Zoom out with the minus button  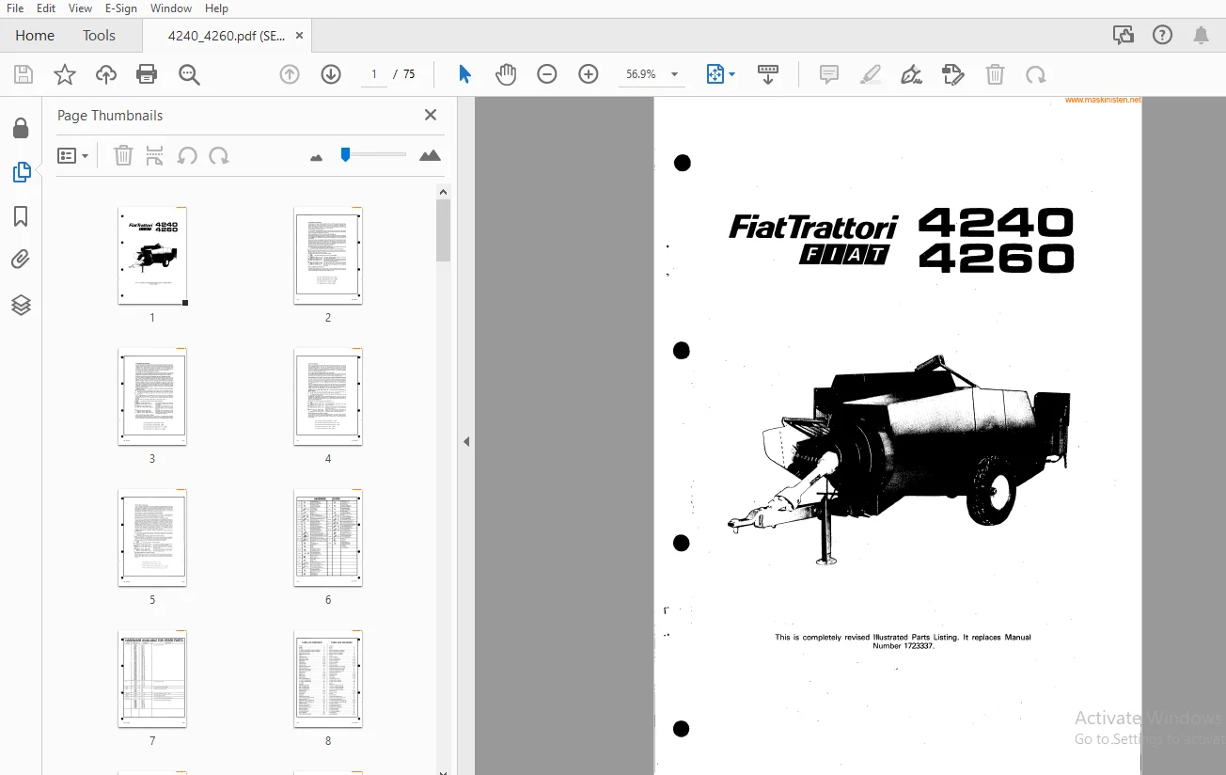547,74
